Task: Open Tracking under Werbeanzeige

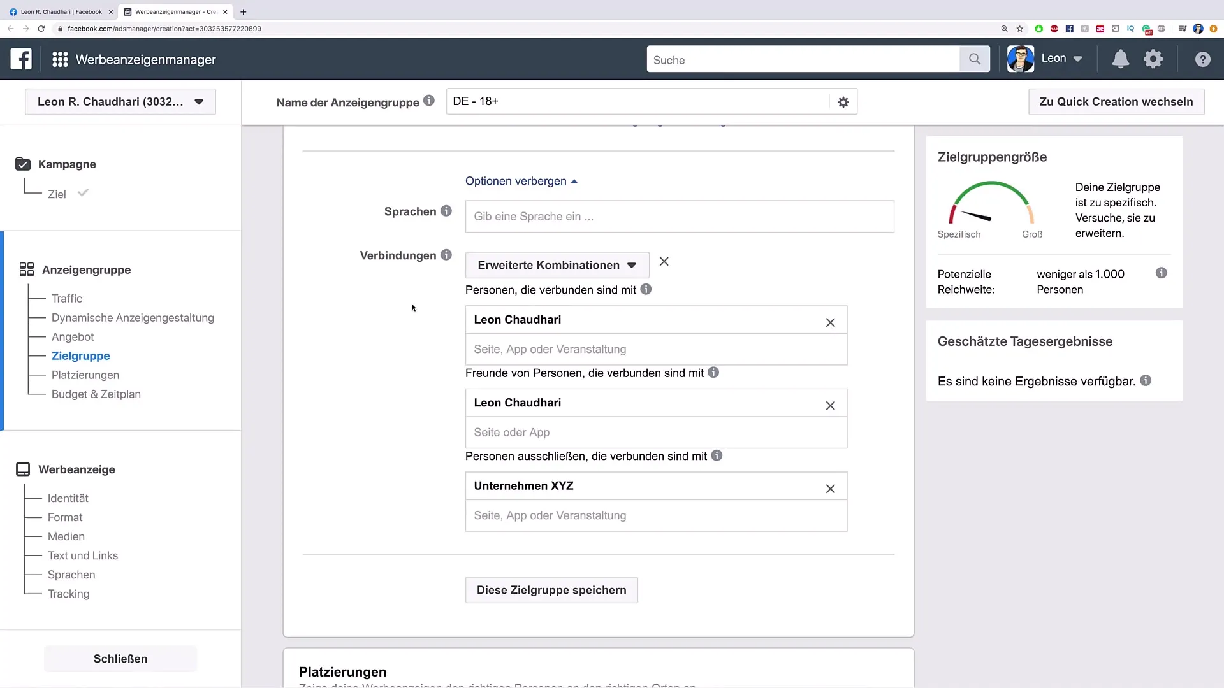Action: [x=69, y=594]
